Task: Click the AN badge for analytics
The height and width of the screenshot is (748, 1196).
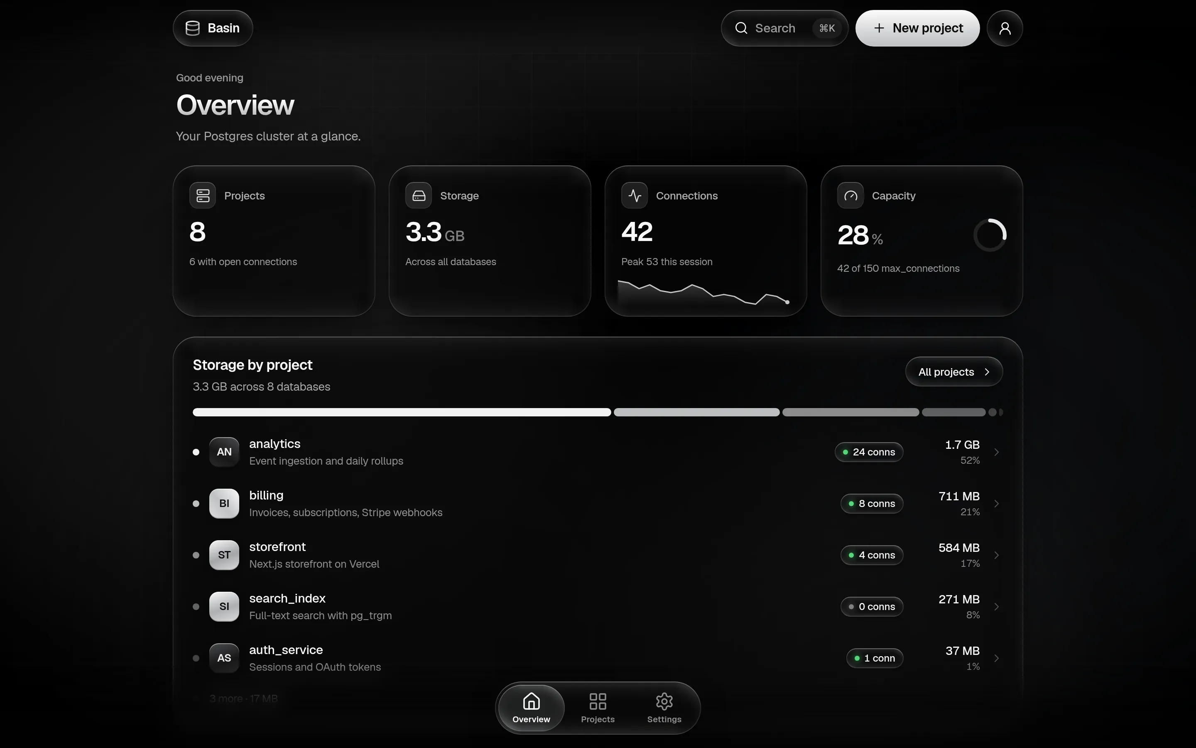Action: point(224,452)
